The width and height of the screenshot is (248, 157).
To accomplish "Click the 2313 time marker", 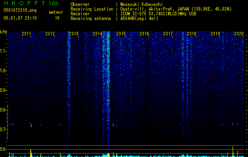I will 74,34.
